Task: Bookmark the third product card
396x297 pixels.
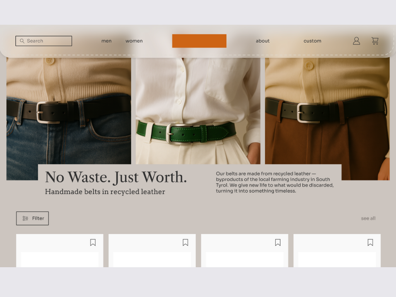Action: coord(278,242)
